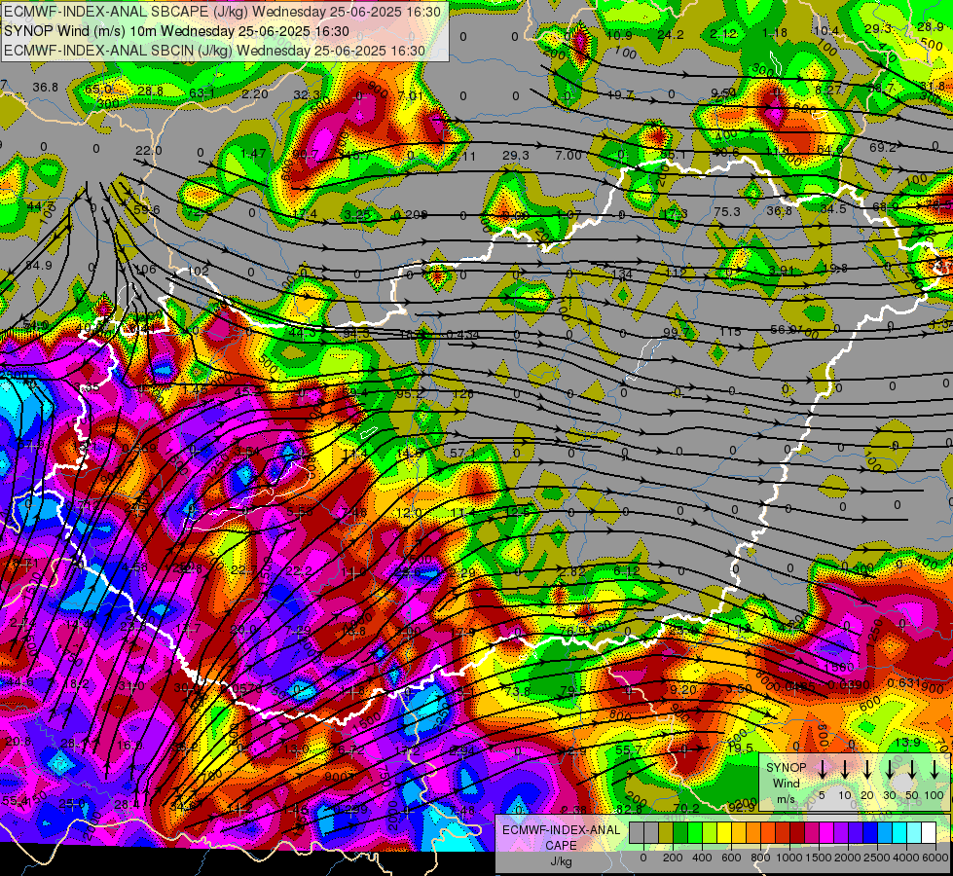Click map value 32.3

coord(307,94)
